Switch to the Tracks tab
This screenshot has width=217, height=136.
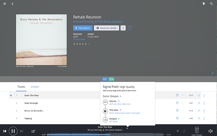pos(21,87)
